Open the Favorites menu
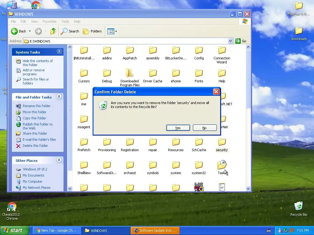 49,21
